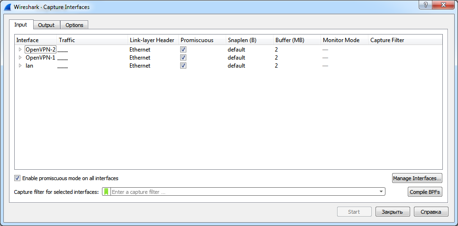The image size is (458, 226).
Task: Close the Capture Interfaces dialog window
Action: (443, 4)
